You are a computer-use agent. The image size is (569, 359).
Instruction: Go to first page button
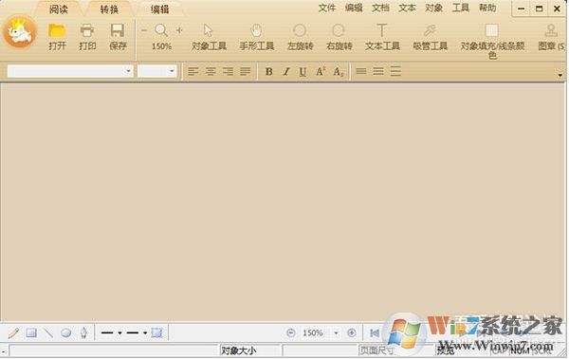pyautogui.click(x=375, y=332)
